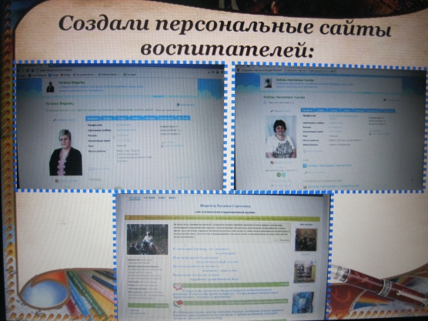
Task: Click Наталья Мадилец small avatar in header
Action: pyautogui.click(x=50, y=86)
